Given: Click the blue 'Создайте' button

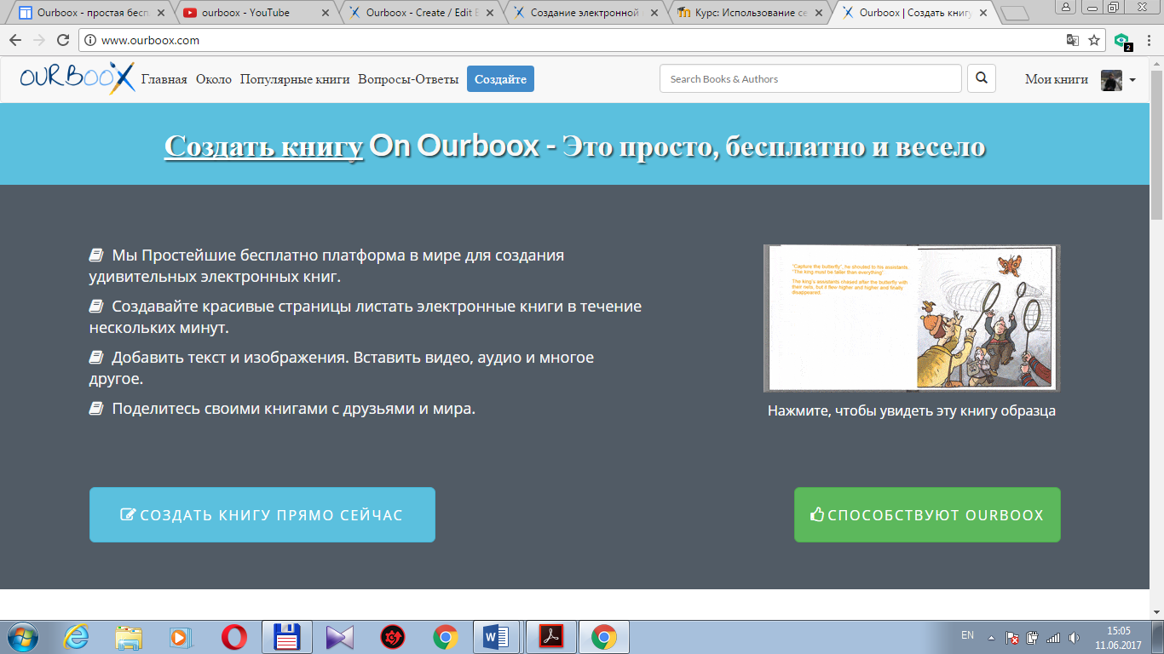Looking at the screenshot, I should [500, 78].
